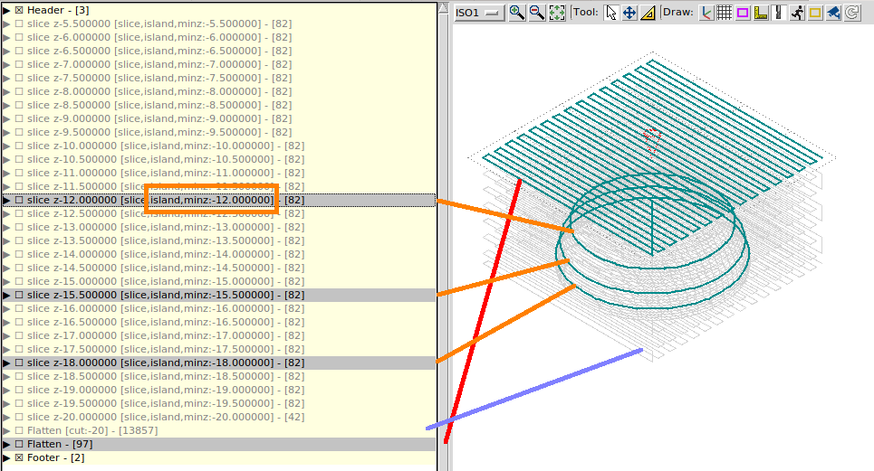
Task: Expand the slice z-18.000000 block
Action: [6, 363]
